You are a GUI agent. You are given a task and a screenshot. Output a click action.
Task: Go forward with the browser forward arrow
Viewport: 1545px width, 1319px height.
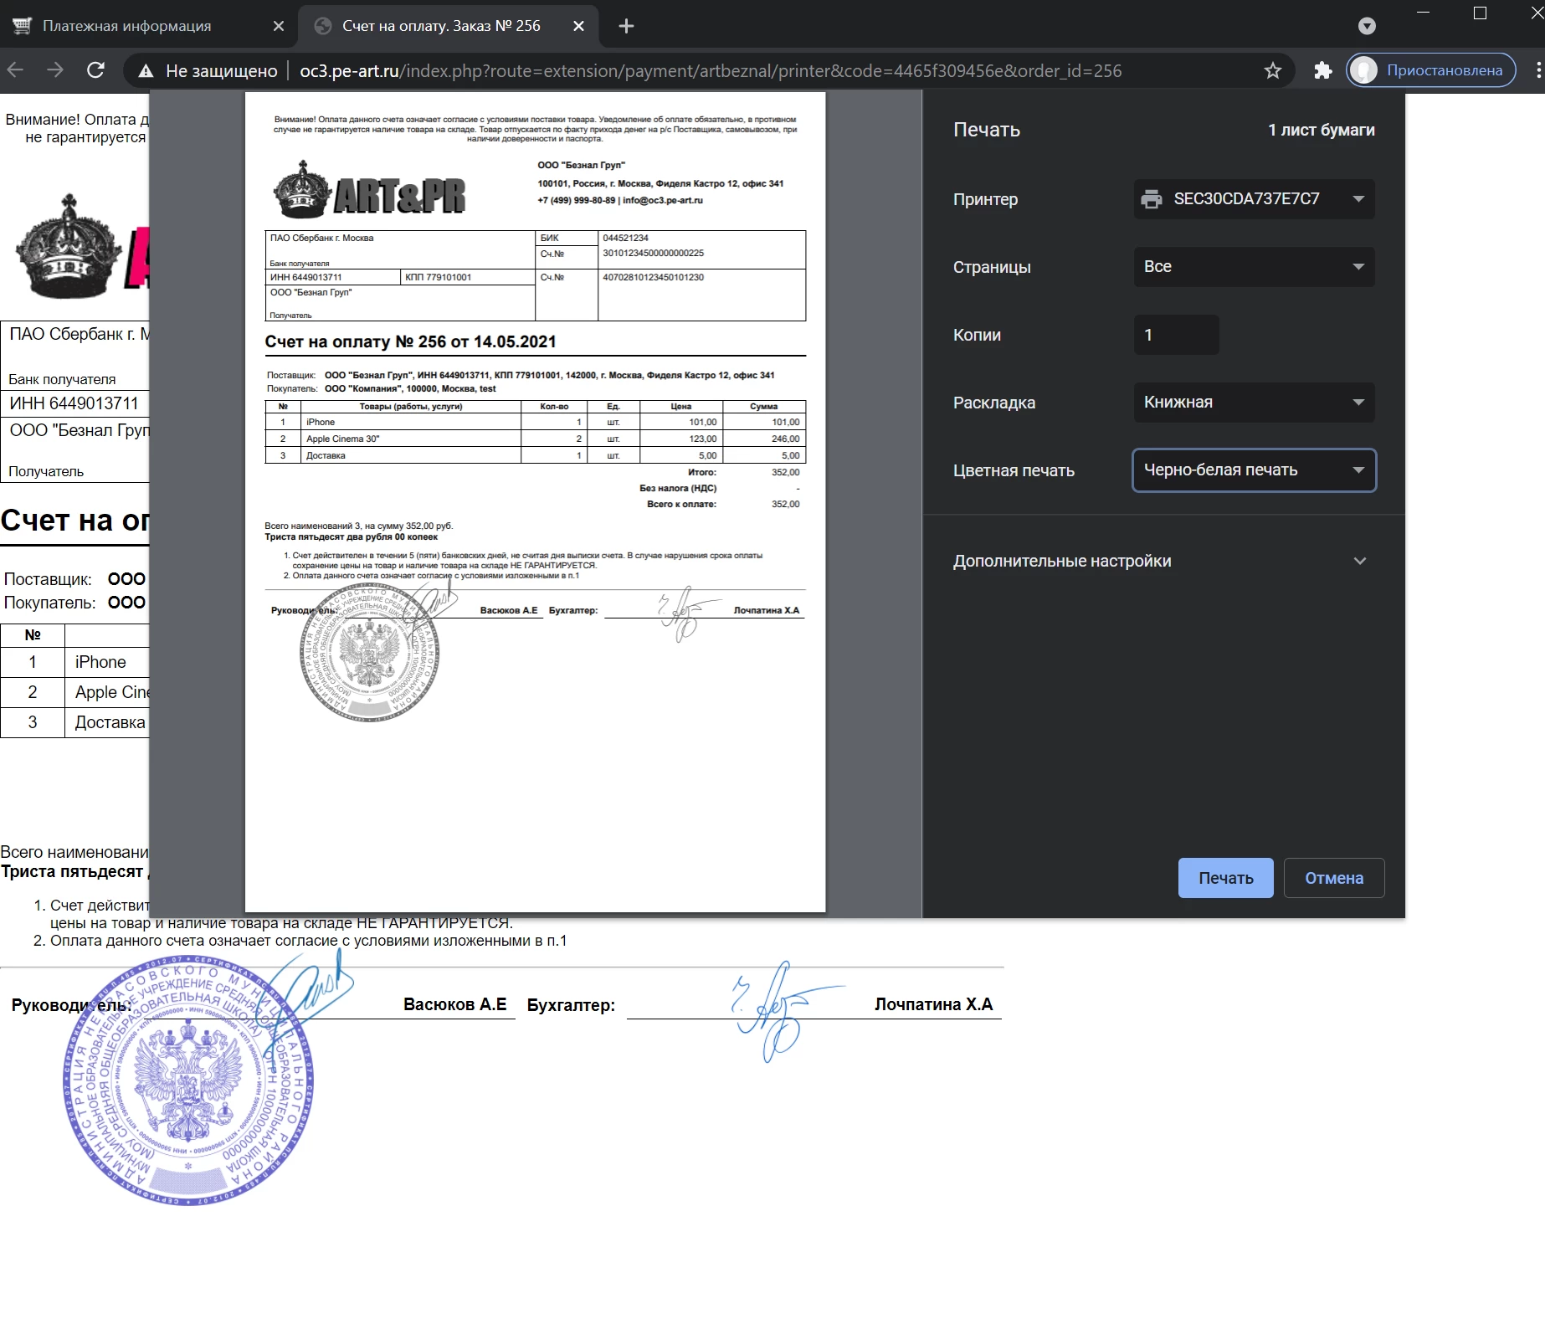(x=55, y=70)
